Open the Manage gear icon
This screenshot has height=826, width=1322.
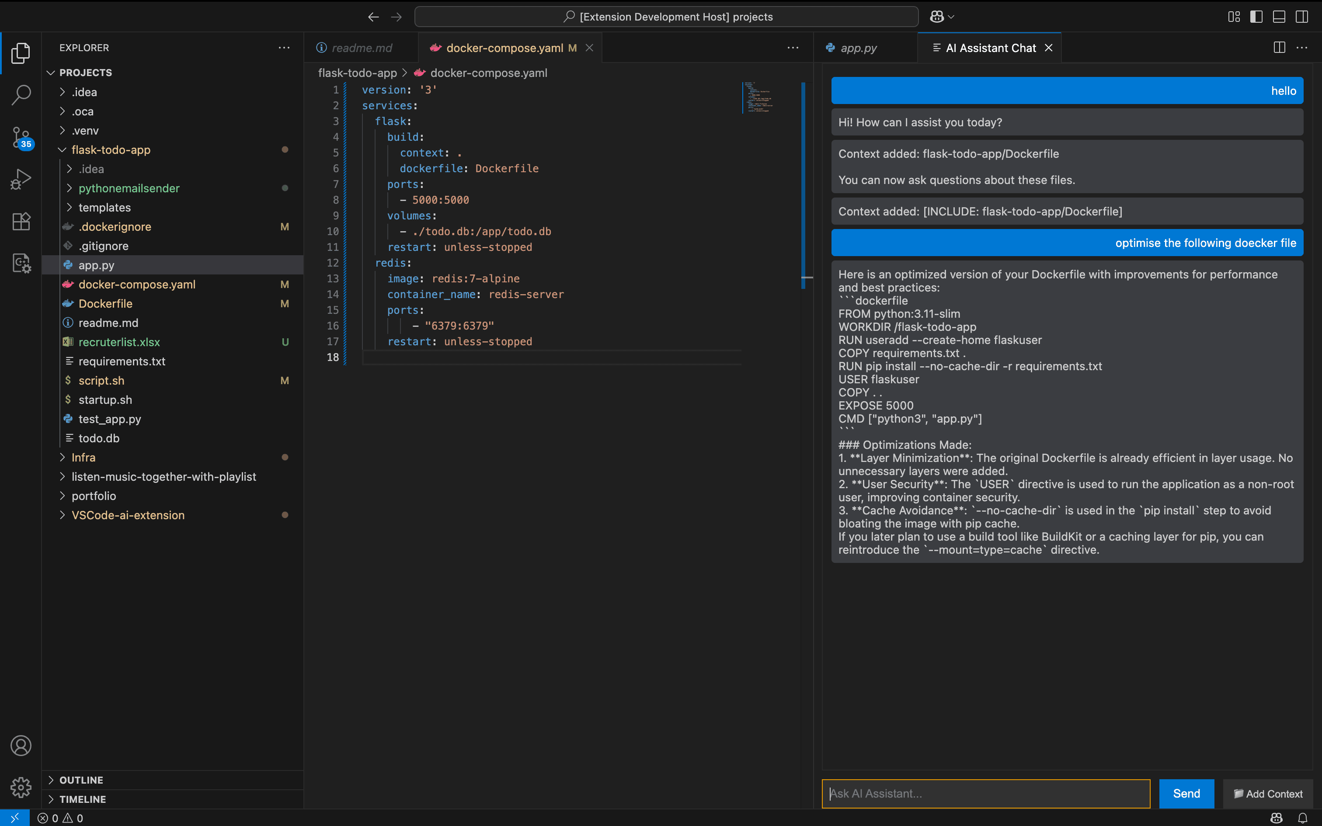point(21,787)
